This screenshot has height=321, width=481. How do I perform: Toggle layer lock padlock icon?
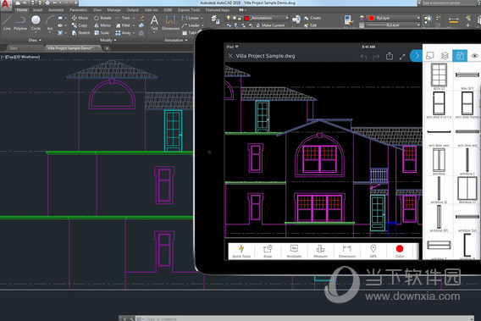tap(240, 18)
